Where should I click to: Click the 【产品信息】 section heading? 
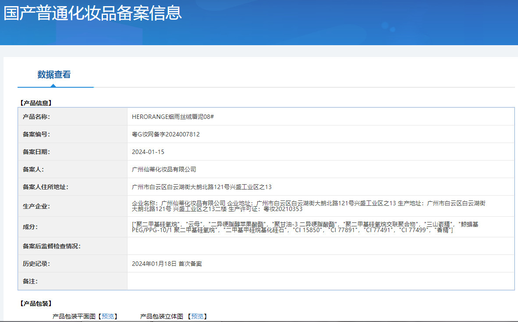36,103
